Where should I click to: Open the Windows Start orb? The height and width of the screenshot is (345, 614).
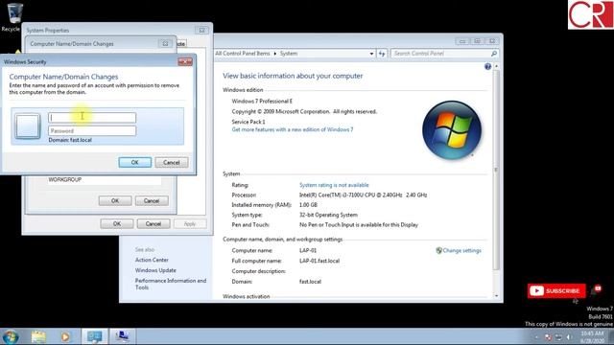[x=11, y=336]
